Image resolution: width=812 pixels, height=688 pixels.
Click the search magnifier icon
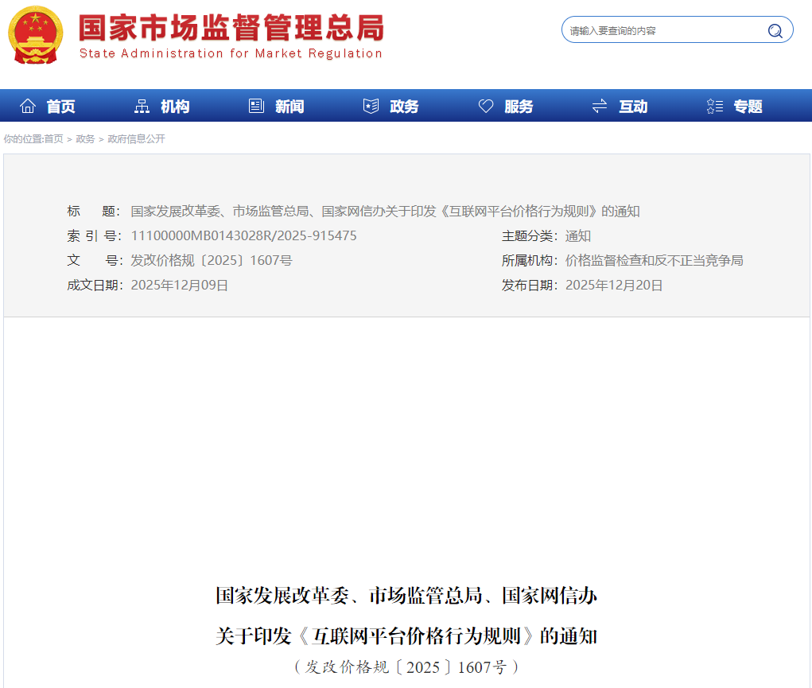(x=775, y=31)
